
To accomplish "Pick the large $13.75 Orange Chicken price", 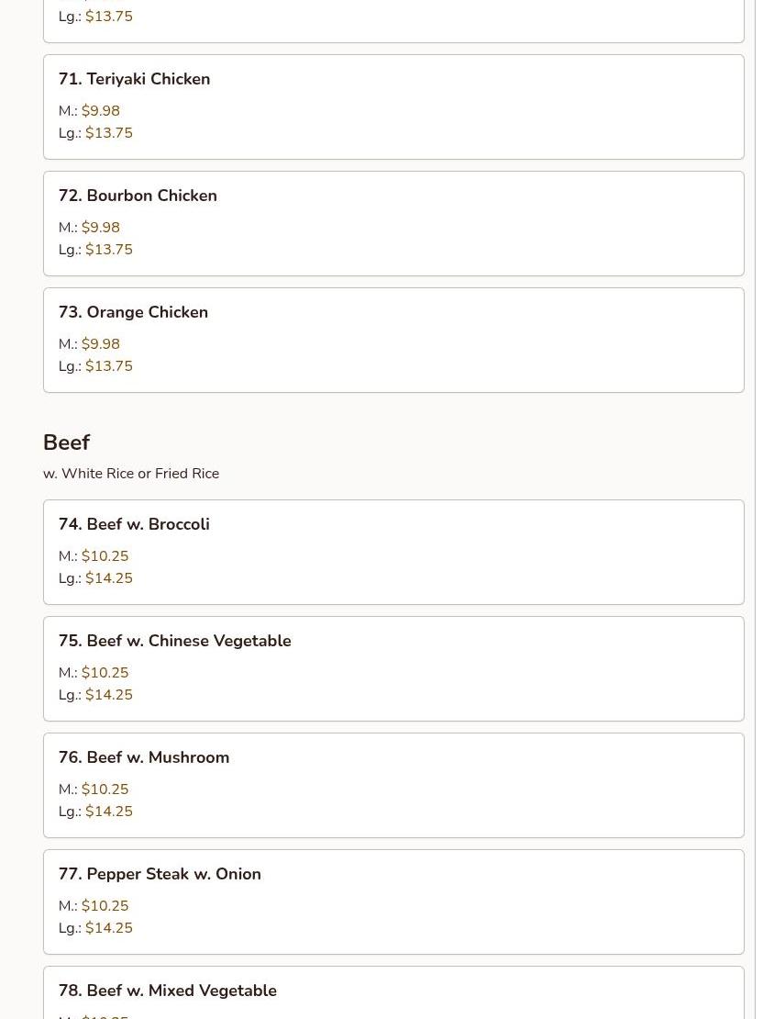I will click(x=108, y=366).
